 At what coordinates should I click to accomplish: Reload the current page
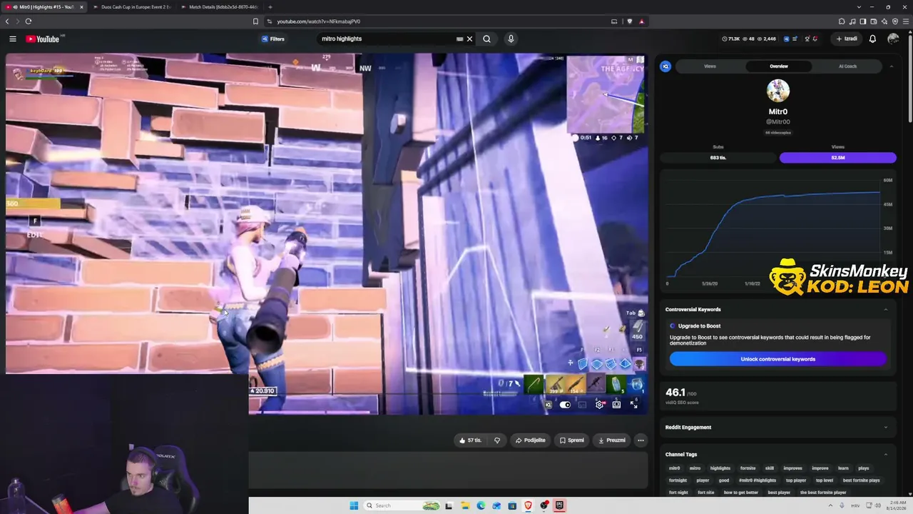pos(29,21)
